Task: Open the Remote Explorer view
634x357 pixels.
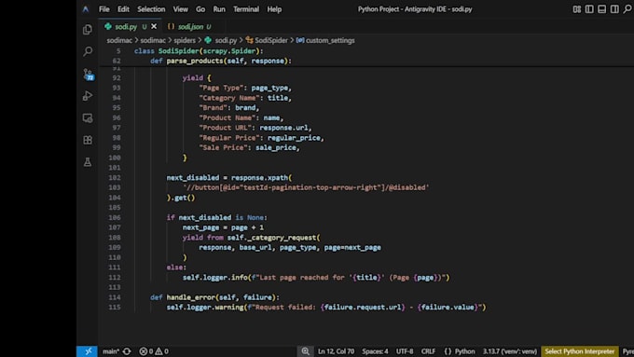Action: point(88,118)
